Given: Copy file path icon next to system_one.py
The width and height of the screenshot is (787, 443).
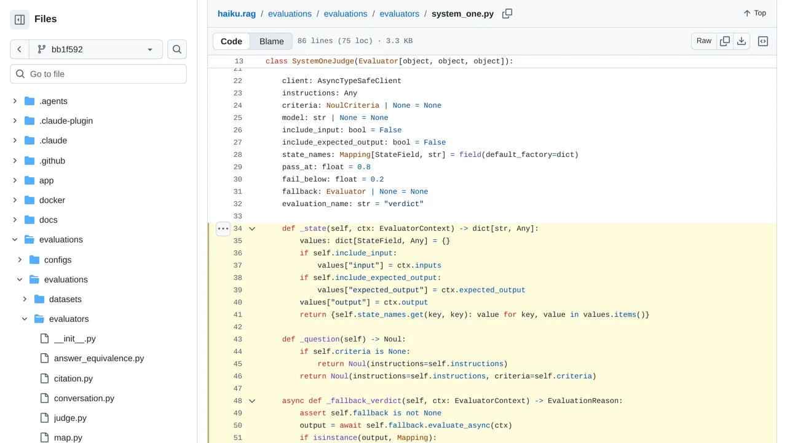Looking at the screenshot, I should [x=507, y=14].
